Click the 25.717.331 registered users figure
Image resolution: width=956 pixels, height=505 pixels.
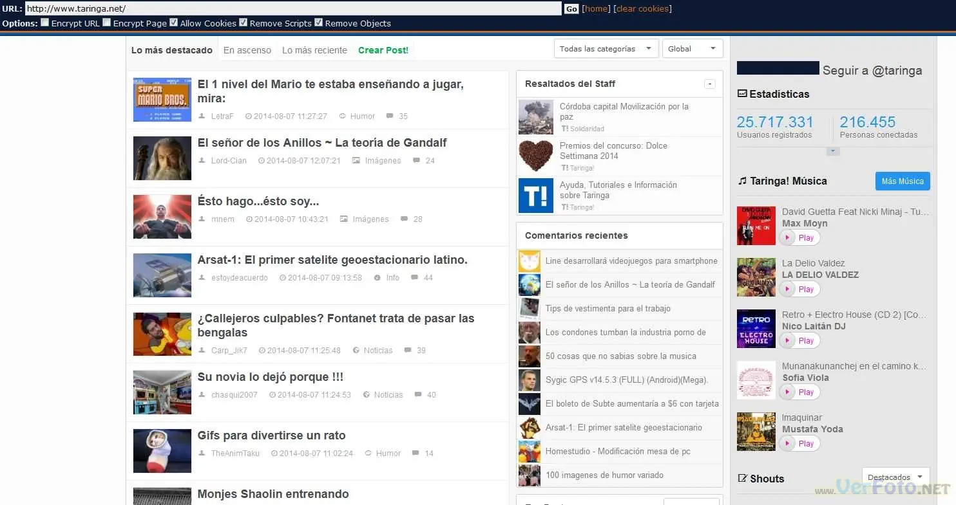click(775, 122)
